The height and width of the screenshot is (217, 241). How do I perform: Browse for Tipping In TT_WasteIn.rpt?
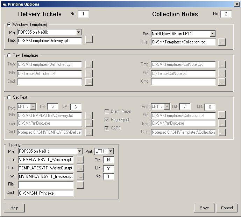tap(80, 160)
